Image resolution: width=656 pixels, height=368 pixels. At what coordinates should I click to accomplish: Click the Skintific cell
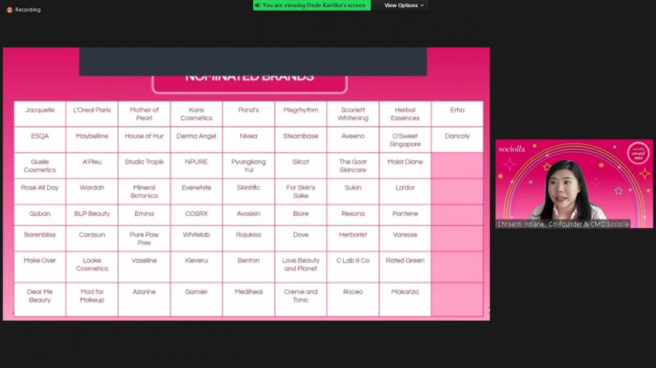click(249, 192)
